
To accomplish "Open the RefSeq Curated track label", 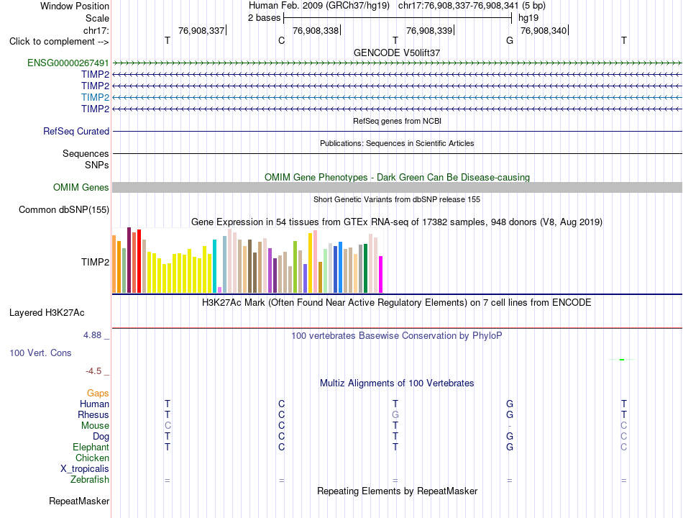I will tap(76, 131).
